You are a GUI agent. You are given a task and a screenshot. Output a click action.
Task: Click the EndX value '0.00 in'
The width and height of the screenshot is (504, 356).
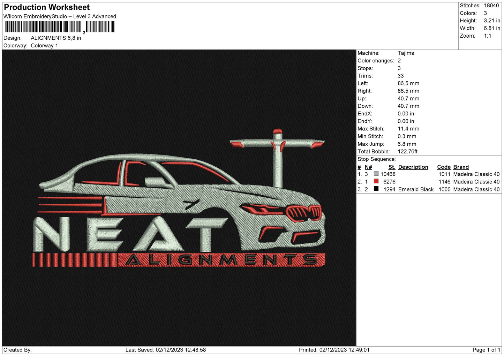[x=406, y=114]
